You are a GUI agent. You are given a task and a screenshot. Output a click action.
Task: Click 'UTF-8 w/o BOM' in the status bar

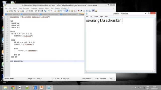[x=101, y=79]
